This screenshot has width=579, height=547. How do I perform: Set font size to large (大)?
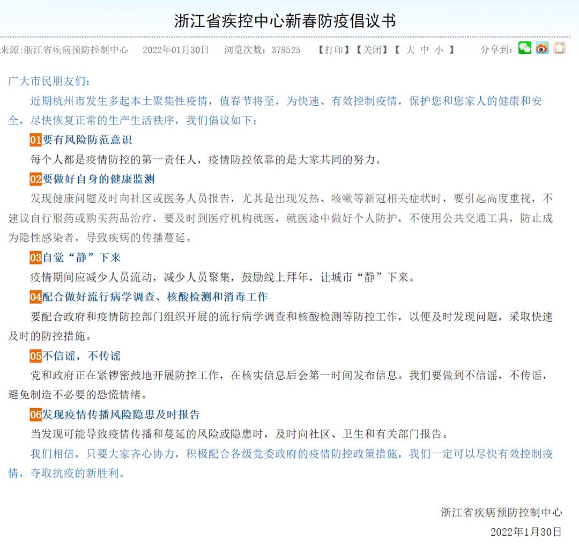click(410, 49)
